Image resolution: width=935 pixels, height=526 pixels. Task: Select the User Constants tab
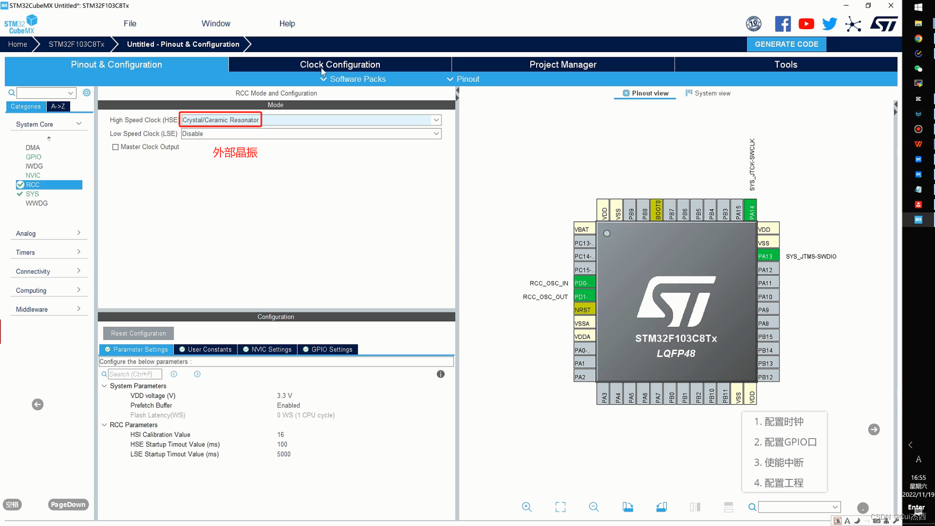pos(206,349)
